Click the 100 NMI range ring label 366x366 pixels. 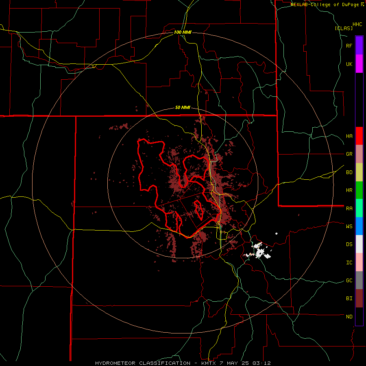(x=183, y=32)
